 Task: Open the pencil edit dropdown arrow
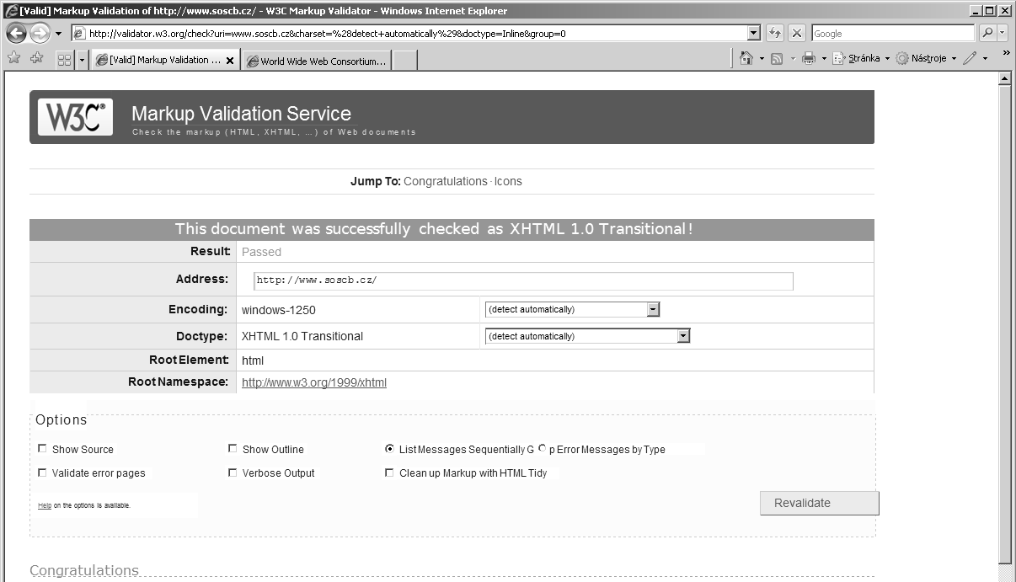click(985, 59)
